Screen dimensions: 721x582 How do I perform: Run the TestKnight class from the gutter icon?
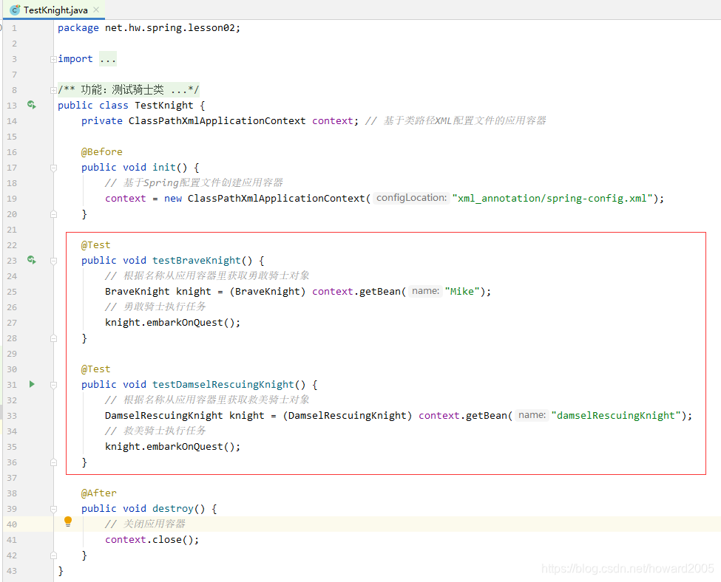31,105
